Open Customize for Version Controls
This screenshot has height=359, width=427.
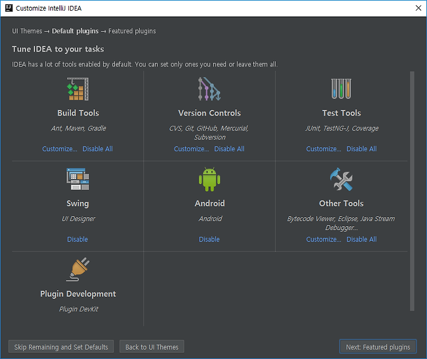pos(192,149)
